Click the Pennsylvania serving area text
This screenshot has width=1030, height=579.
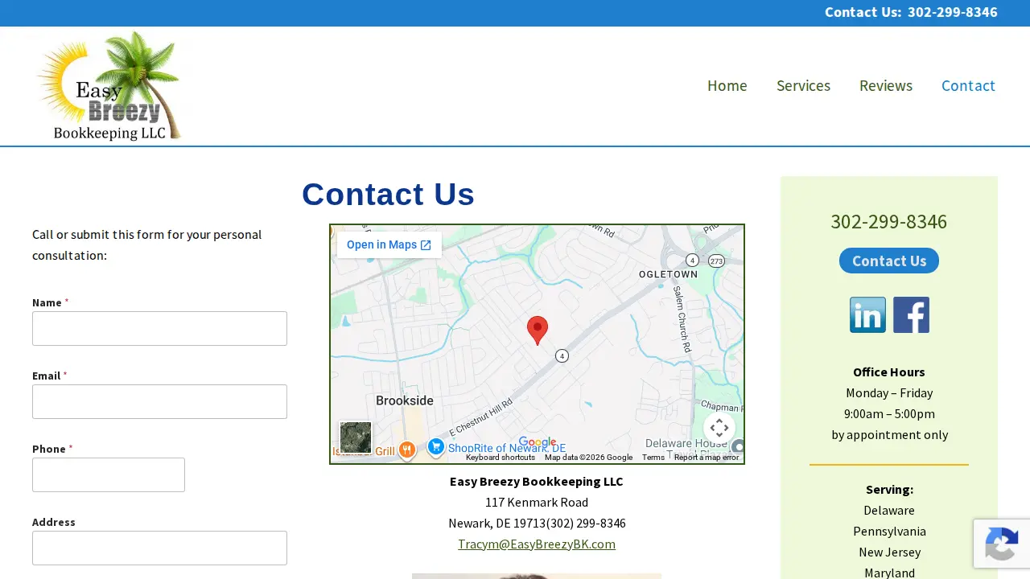(x=889, y=531)
